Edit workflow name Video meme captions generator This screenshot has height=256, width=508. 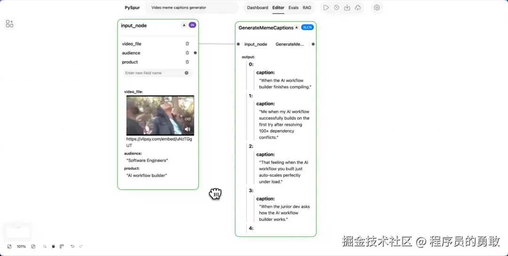[x=191, y=8]
